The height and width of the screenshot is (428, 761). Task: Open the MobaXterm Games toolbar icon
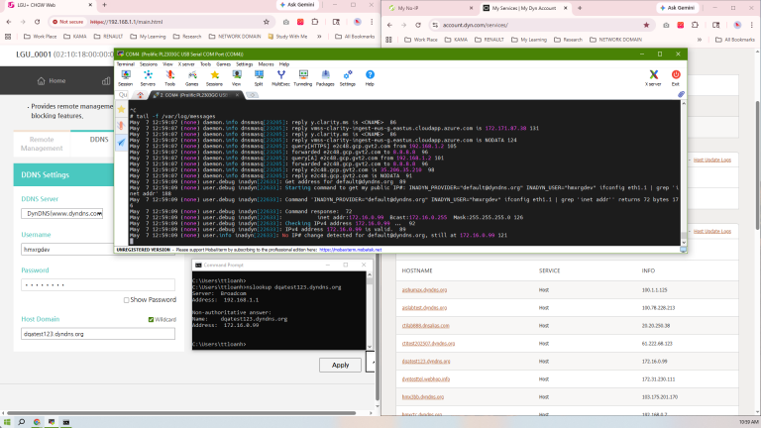point(191,77)
